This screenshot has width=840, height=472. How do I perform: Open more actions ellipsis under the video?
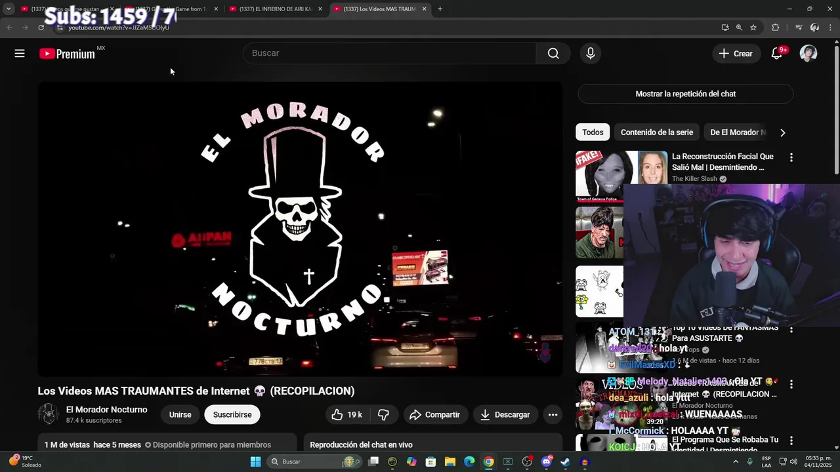553,414
